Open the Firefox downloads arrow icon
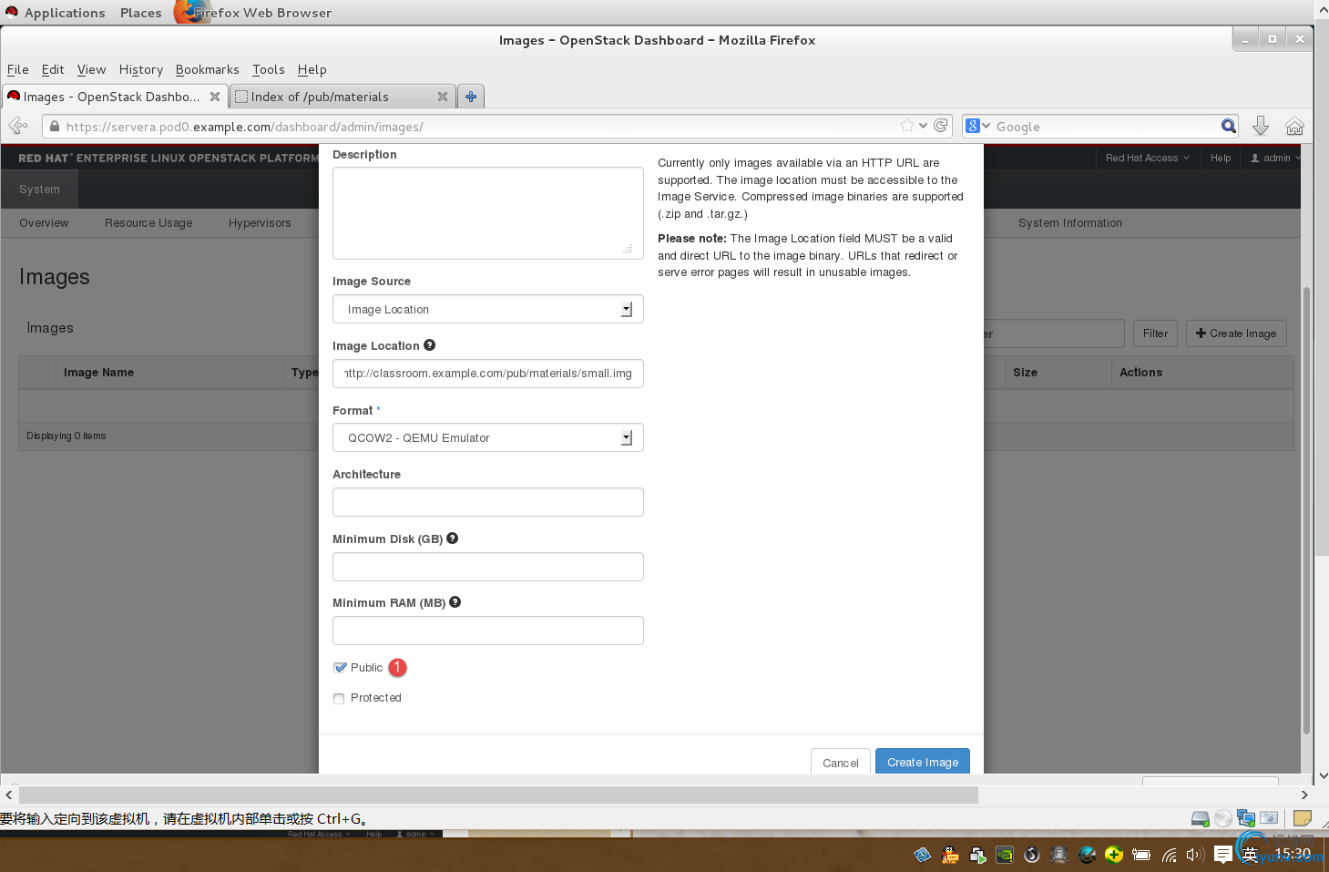1329x872 pixels. coord(1261,126)
